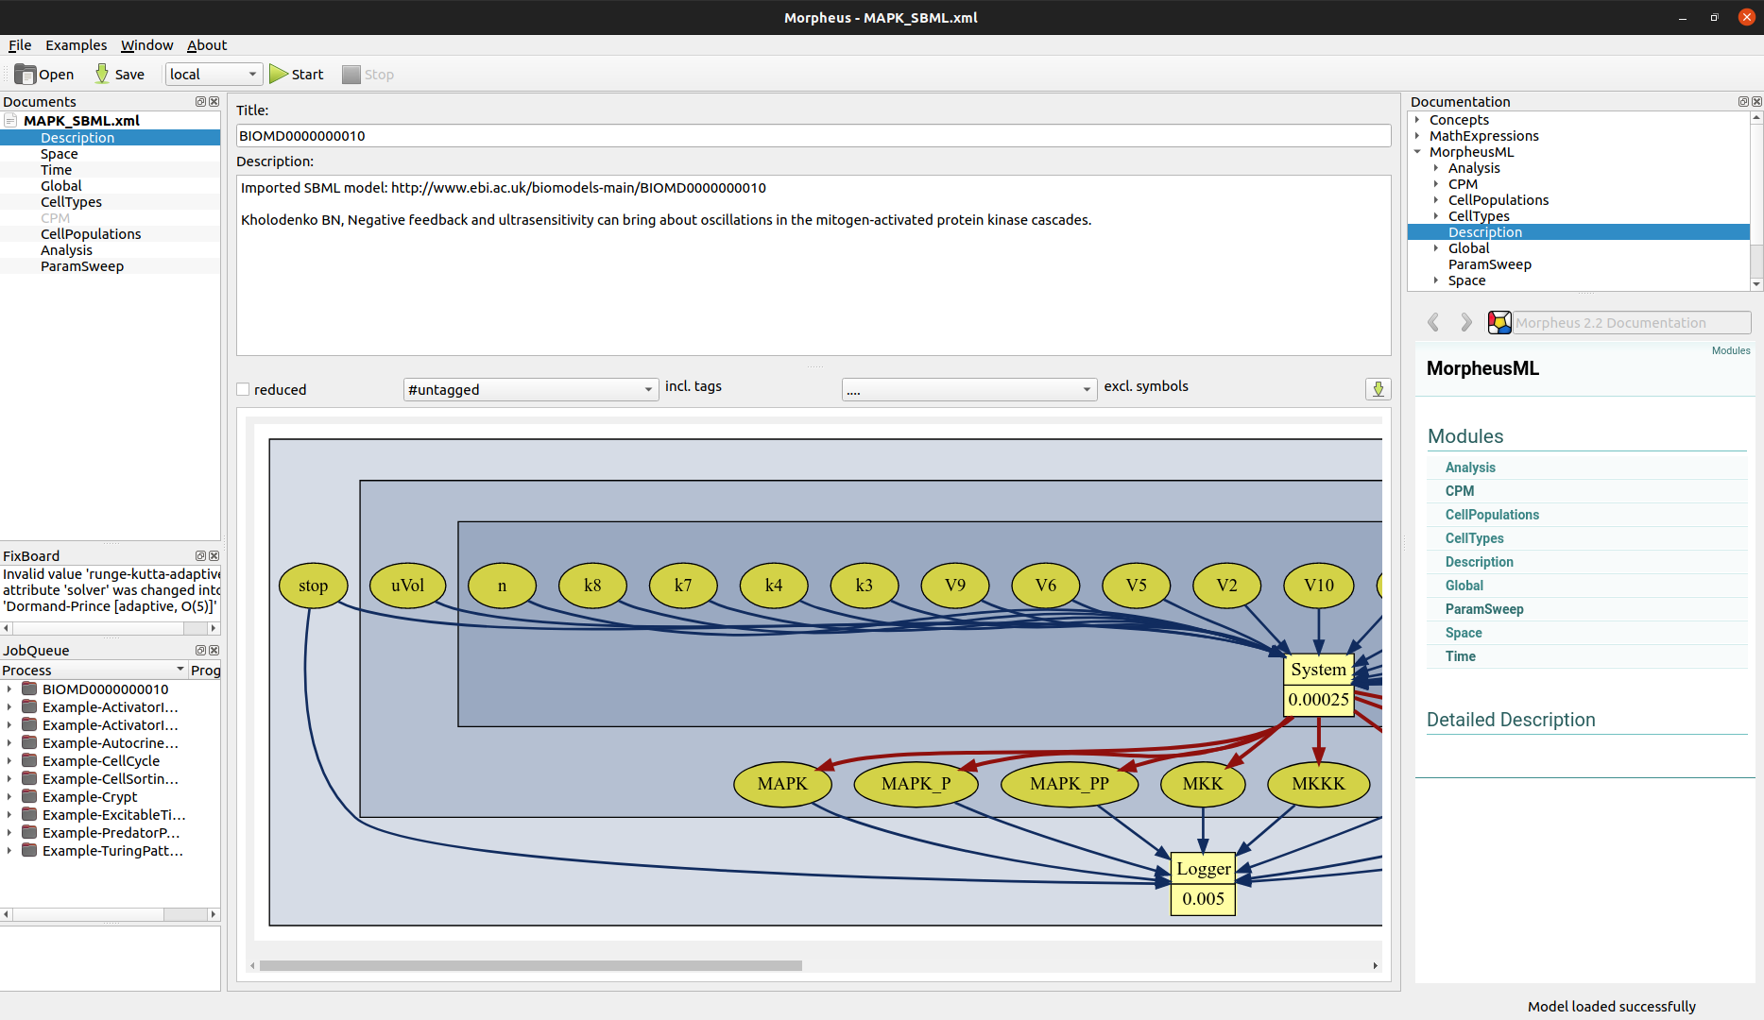Image resolution: width=1764 pixels, height=1020 pixels.
Task: Expand the BIOMD0000000010 job entry
Action: point(9,689)
